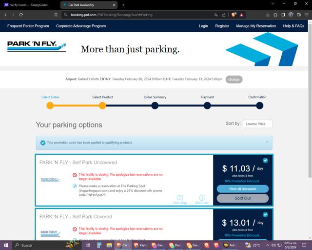
Task: Go back with the browser back arrow
Action: (x=5, y=15)
